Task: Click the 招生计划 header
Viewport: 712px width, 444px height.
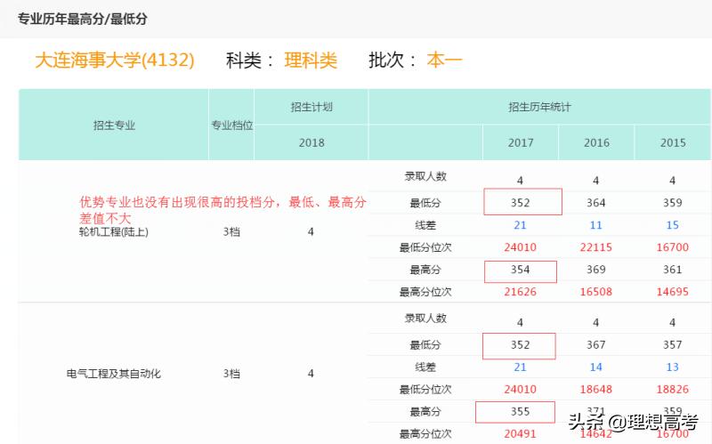Action: (311, 107)
